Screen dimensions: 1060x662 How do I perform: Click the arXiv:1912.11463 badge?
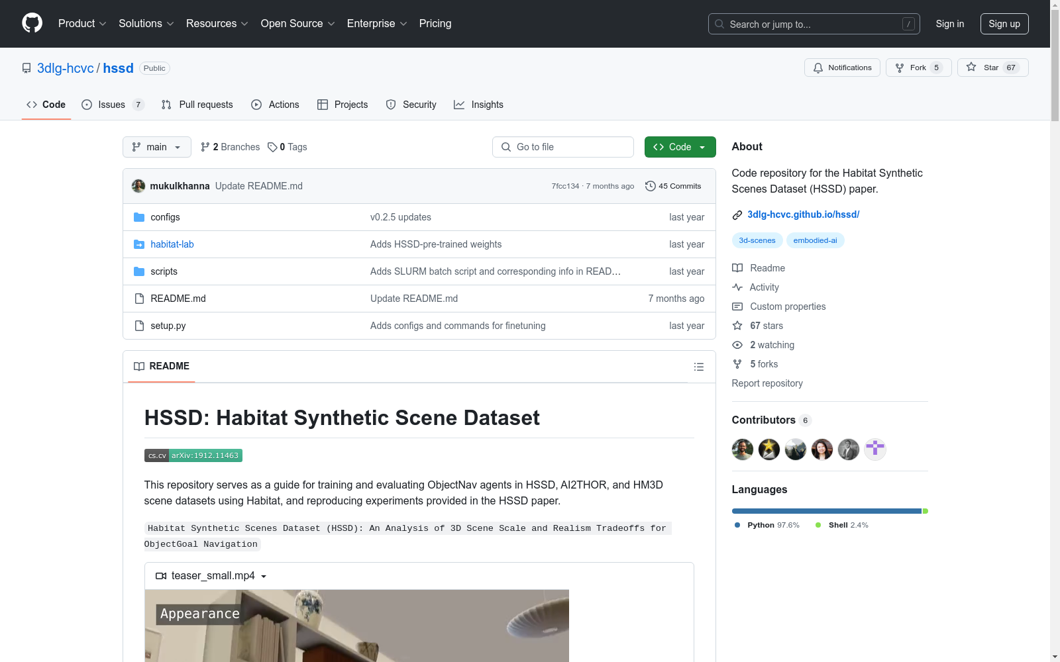[x=193, y=455]
